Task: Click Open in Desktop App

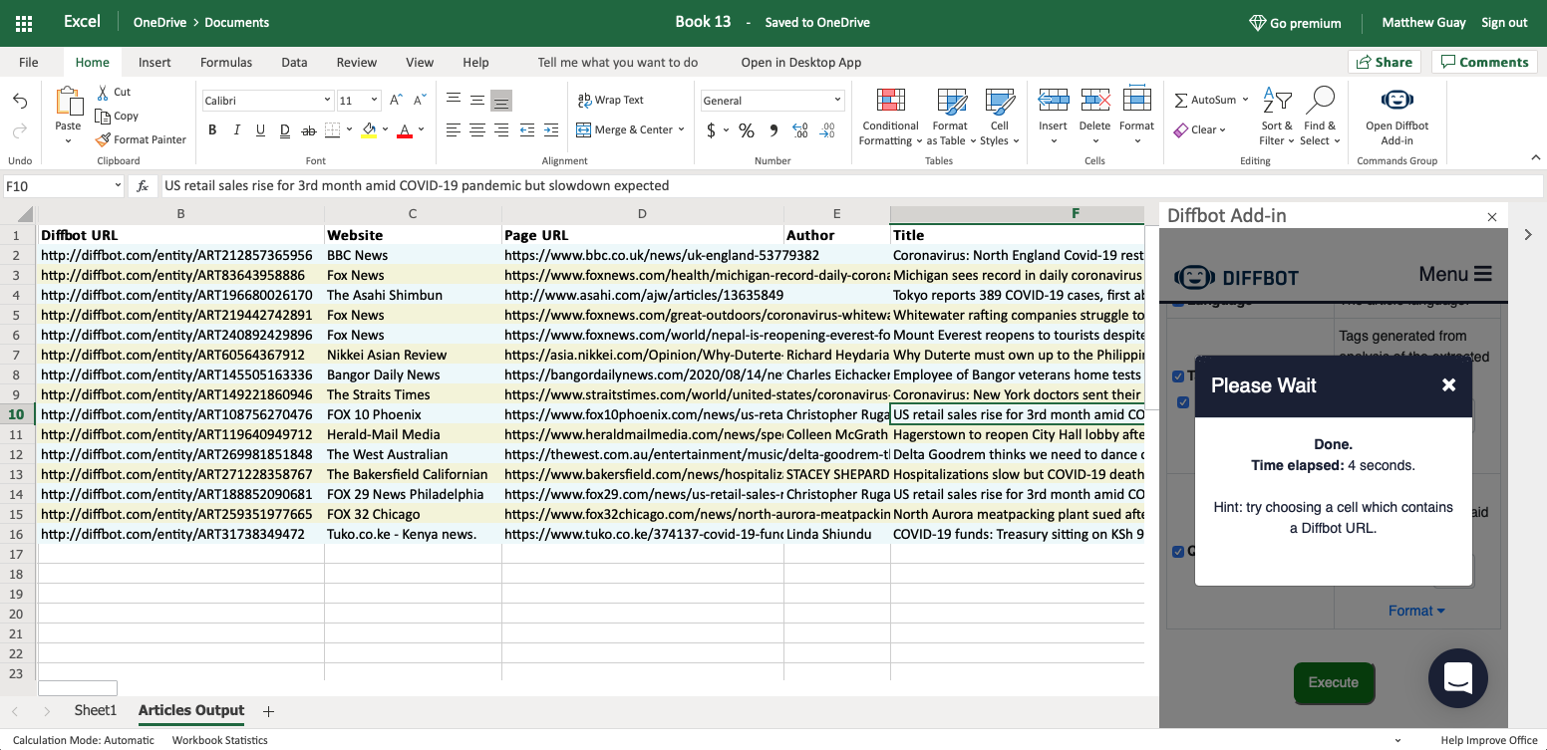Action: click(x=801, y=62)
